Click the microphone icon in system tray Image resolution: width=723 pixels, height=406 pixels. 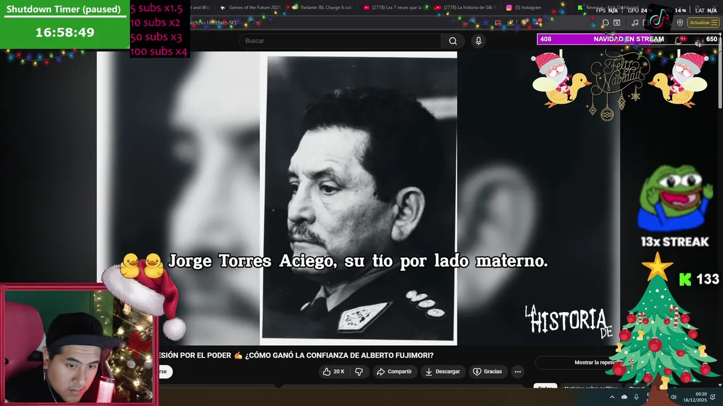click(x=637, y=397)
